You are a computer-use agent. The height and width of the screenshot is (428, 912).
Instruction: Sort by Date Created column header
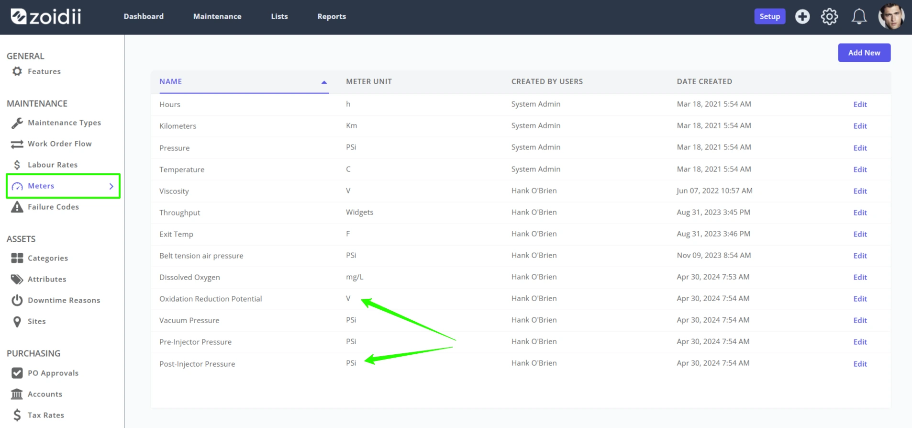point(704,81)
